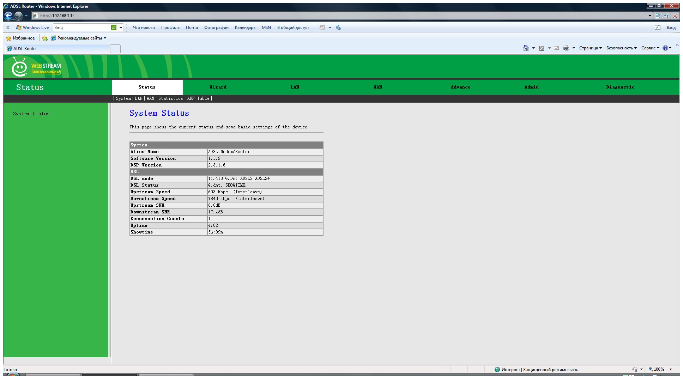Click the Home page icon

pos(526,48)
